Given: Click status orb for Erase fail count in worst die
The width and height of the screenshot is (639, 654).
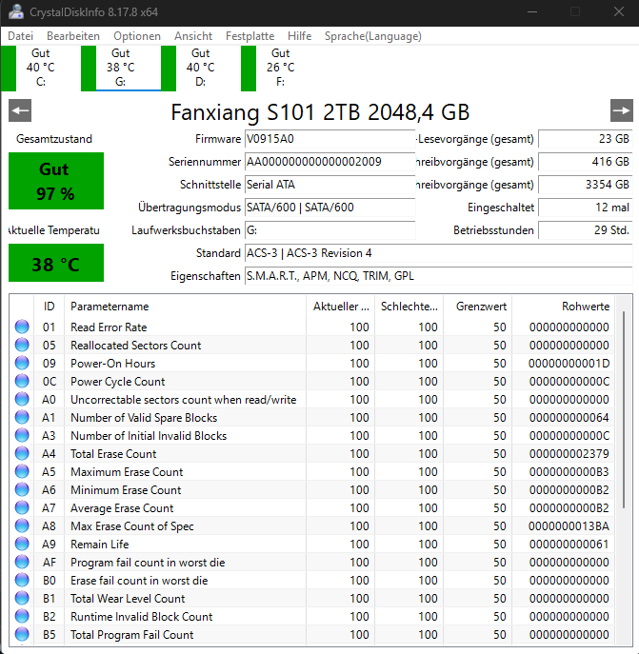Looking at the screenshot, I should coord(22,580).
